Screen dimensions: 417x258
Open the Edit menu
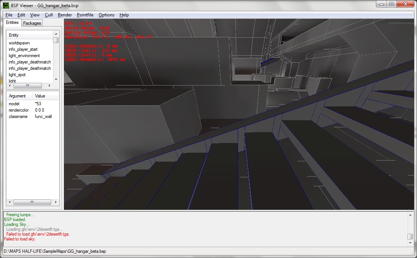pos(21,15)
